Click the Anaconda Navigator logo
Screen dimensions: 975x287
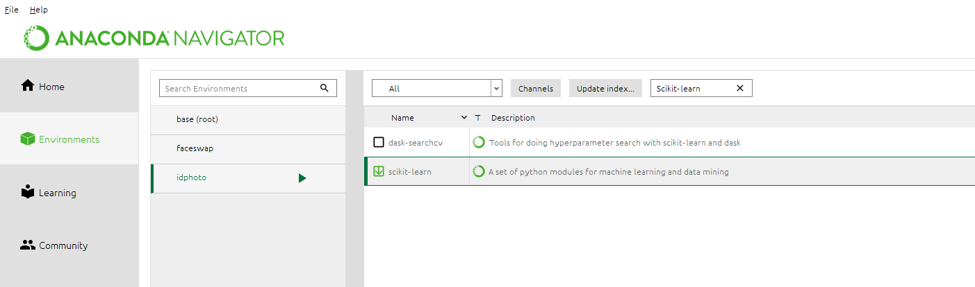coord(154,37)
